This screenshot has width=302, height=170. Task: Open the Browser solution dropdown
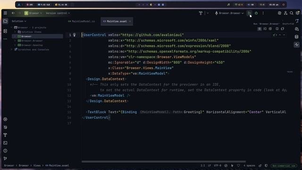pos(33,13)
